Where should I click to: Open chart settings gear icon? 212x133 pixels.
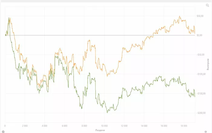pyautogui.click(x=3, y=131)
